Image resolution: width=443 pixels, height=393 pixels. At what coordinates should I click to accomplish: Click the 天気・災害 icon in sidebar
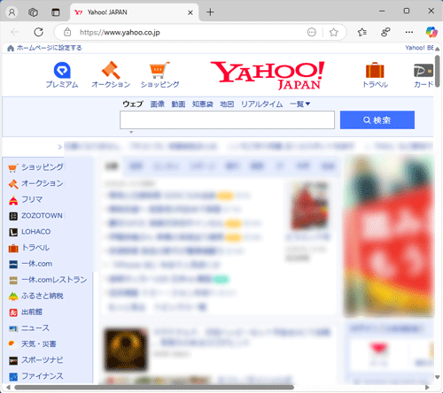[13, 344]
